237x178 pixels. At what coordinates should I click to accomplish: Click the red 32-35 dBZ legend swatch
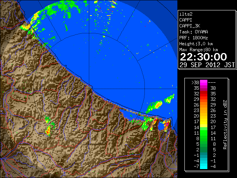204,94
